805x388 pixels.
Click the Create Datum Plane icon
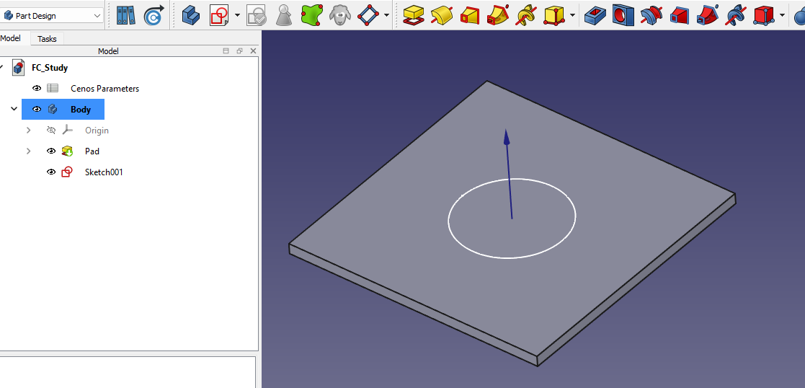368,16
